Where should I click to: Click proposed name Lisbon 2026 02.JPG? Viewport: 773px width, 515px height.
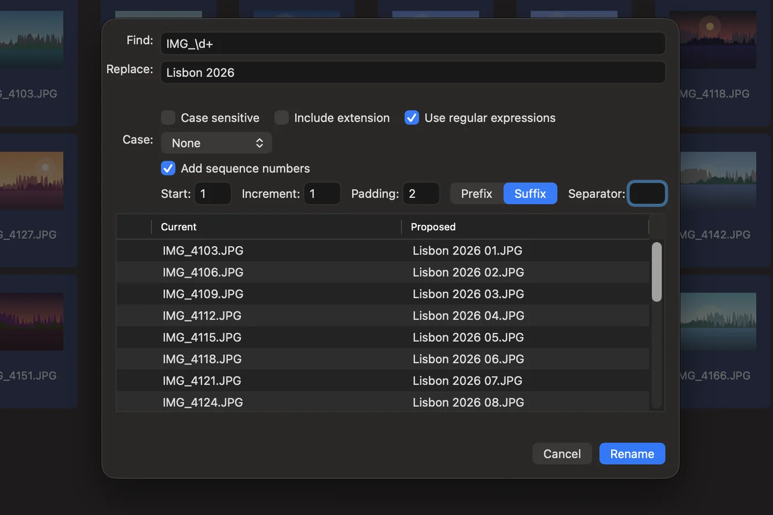[x=468, y=272]
